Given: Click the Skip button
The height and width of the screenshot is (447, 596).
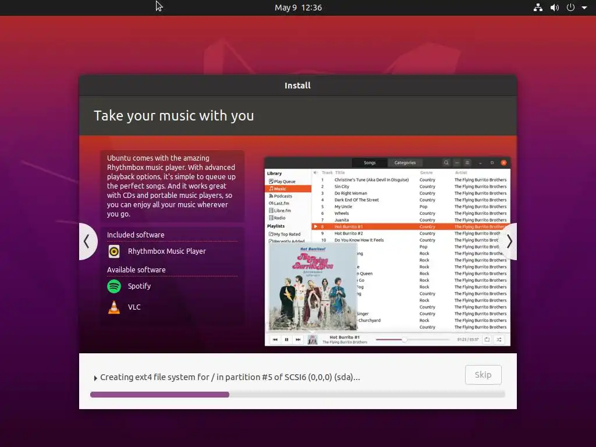Looking at the screenshot, I should (x=483, y=375).
